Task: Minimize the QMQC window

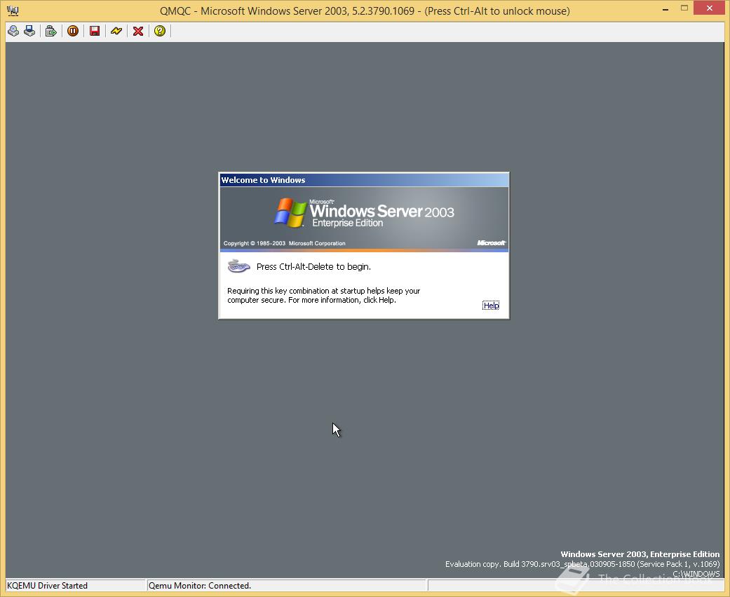Action: click(665, 9)
